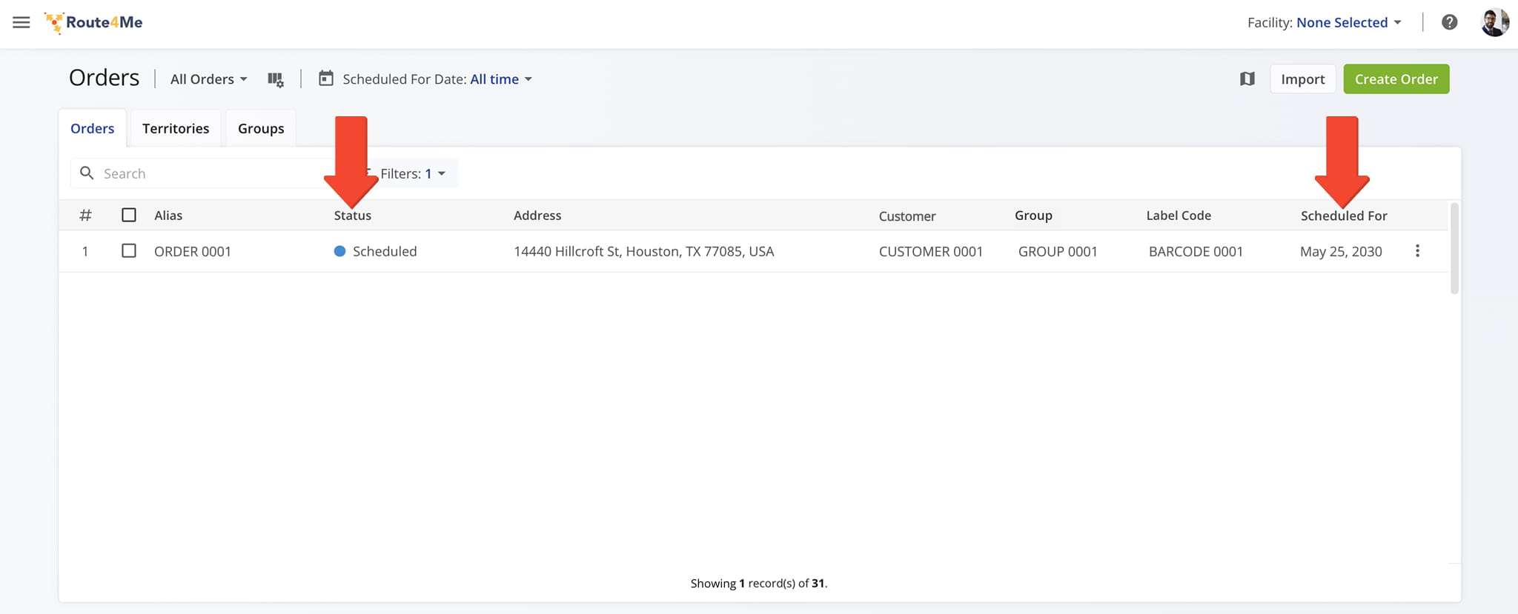
Task: Sort by the Group column header
Action: point(1033,216)
